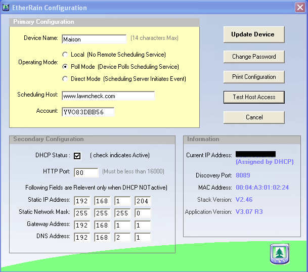The image size is (308, 272).
Task: Click the Discovery Port value 8089
Action: tap(243, 175)
